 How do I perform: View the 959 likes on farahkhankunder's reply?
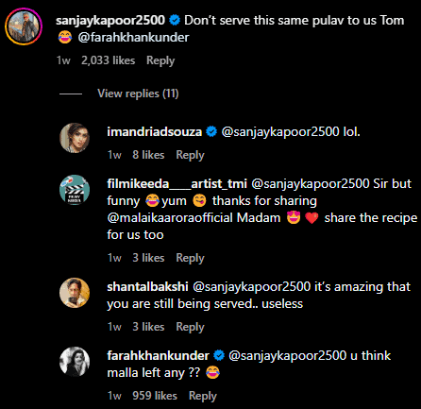coord(155,396)
